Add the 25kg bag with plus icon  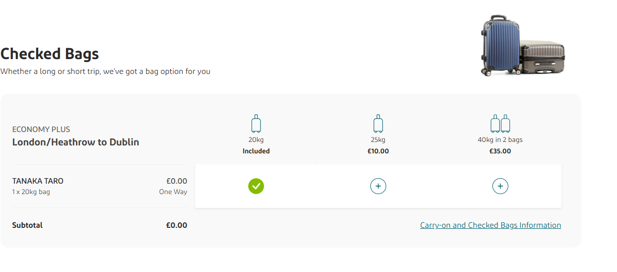[378, 186]
